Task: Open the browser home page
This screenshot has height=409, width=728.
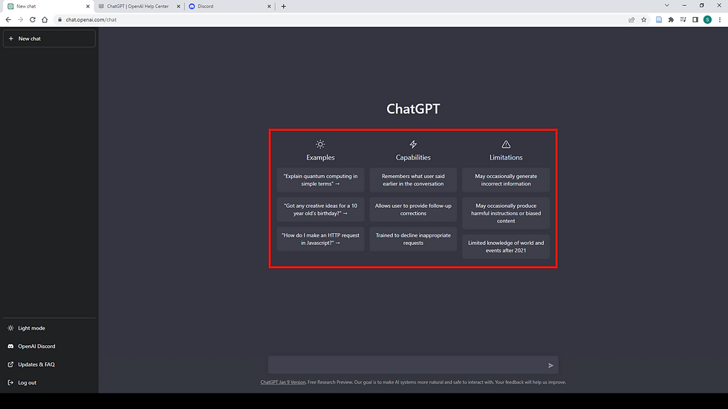Action: coord(45,19)
